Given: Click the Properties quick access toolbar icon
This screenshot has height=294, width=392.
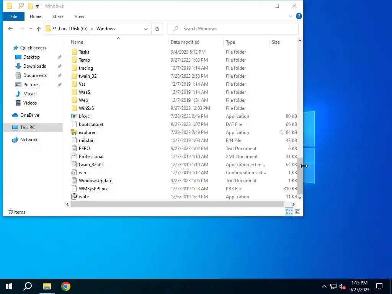Looking at the screenshot, I should pos(22,6).
